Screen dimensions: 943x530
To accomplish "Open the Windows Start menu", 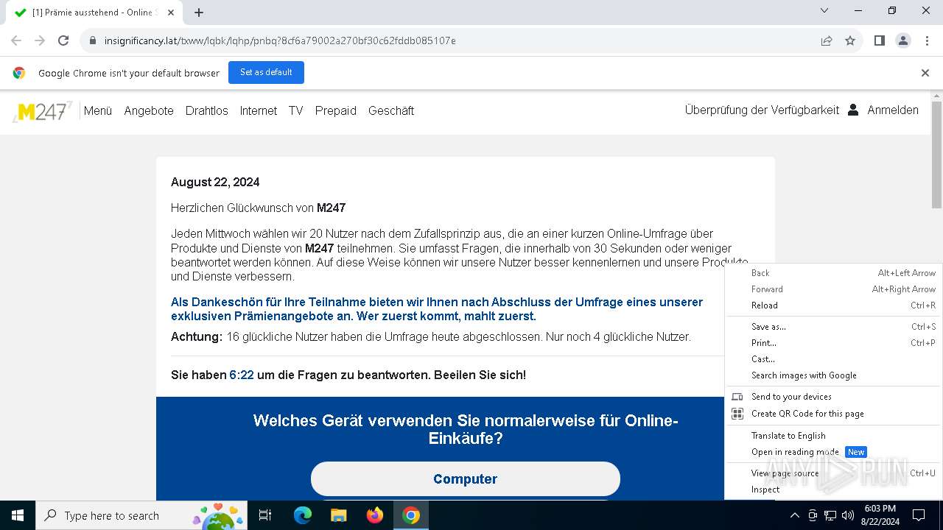I will tap(18, 515).
